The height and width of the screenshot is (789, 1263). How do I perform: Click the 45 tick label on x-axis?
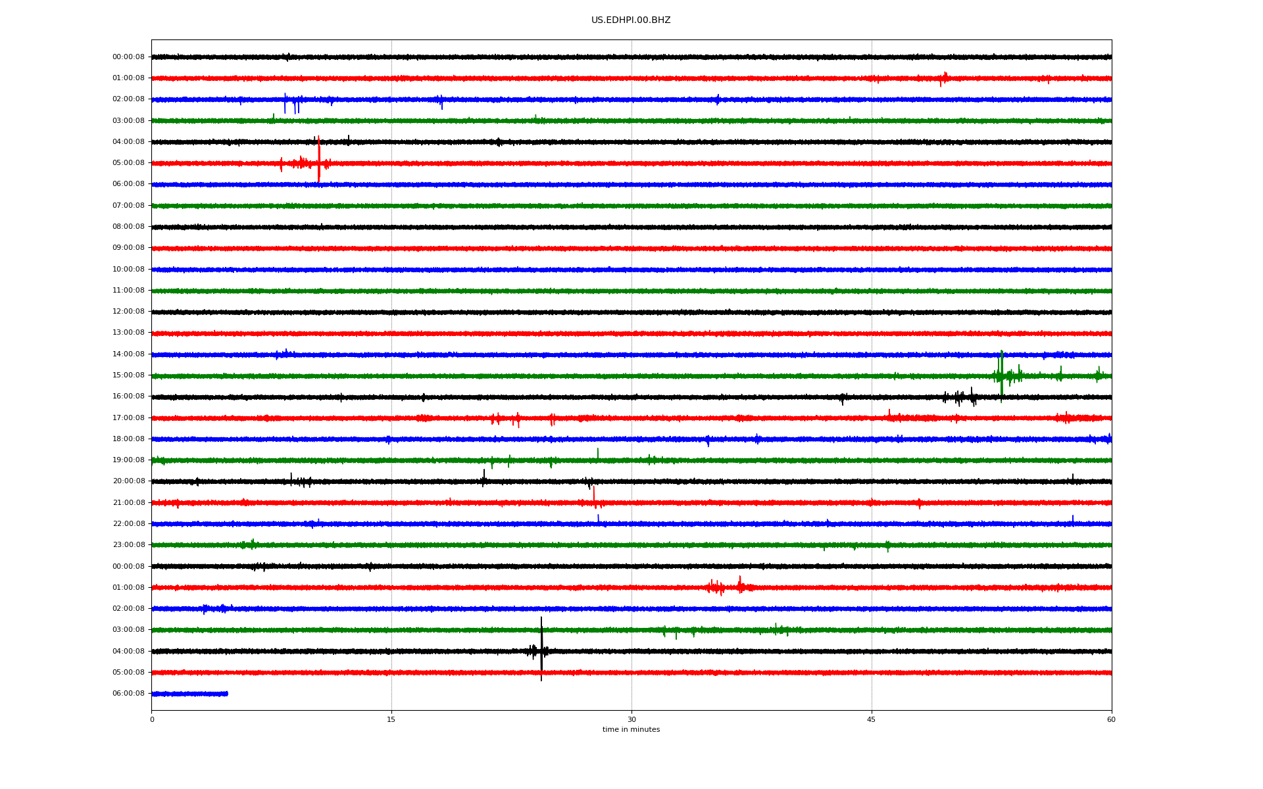click(x=871, y=719)
